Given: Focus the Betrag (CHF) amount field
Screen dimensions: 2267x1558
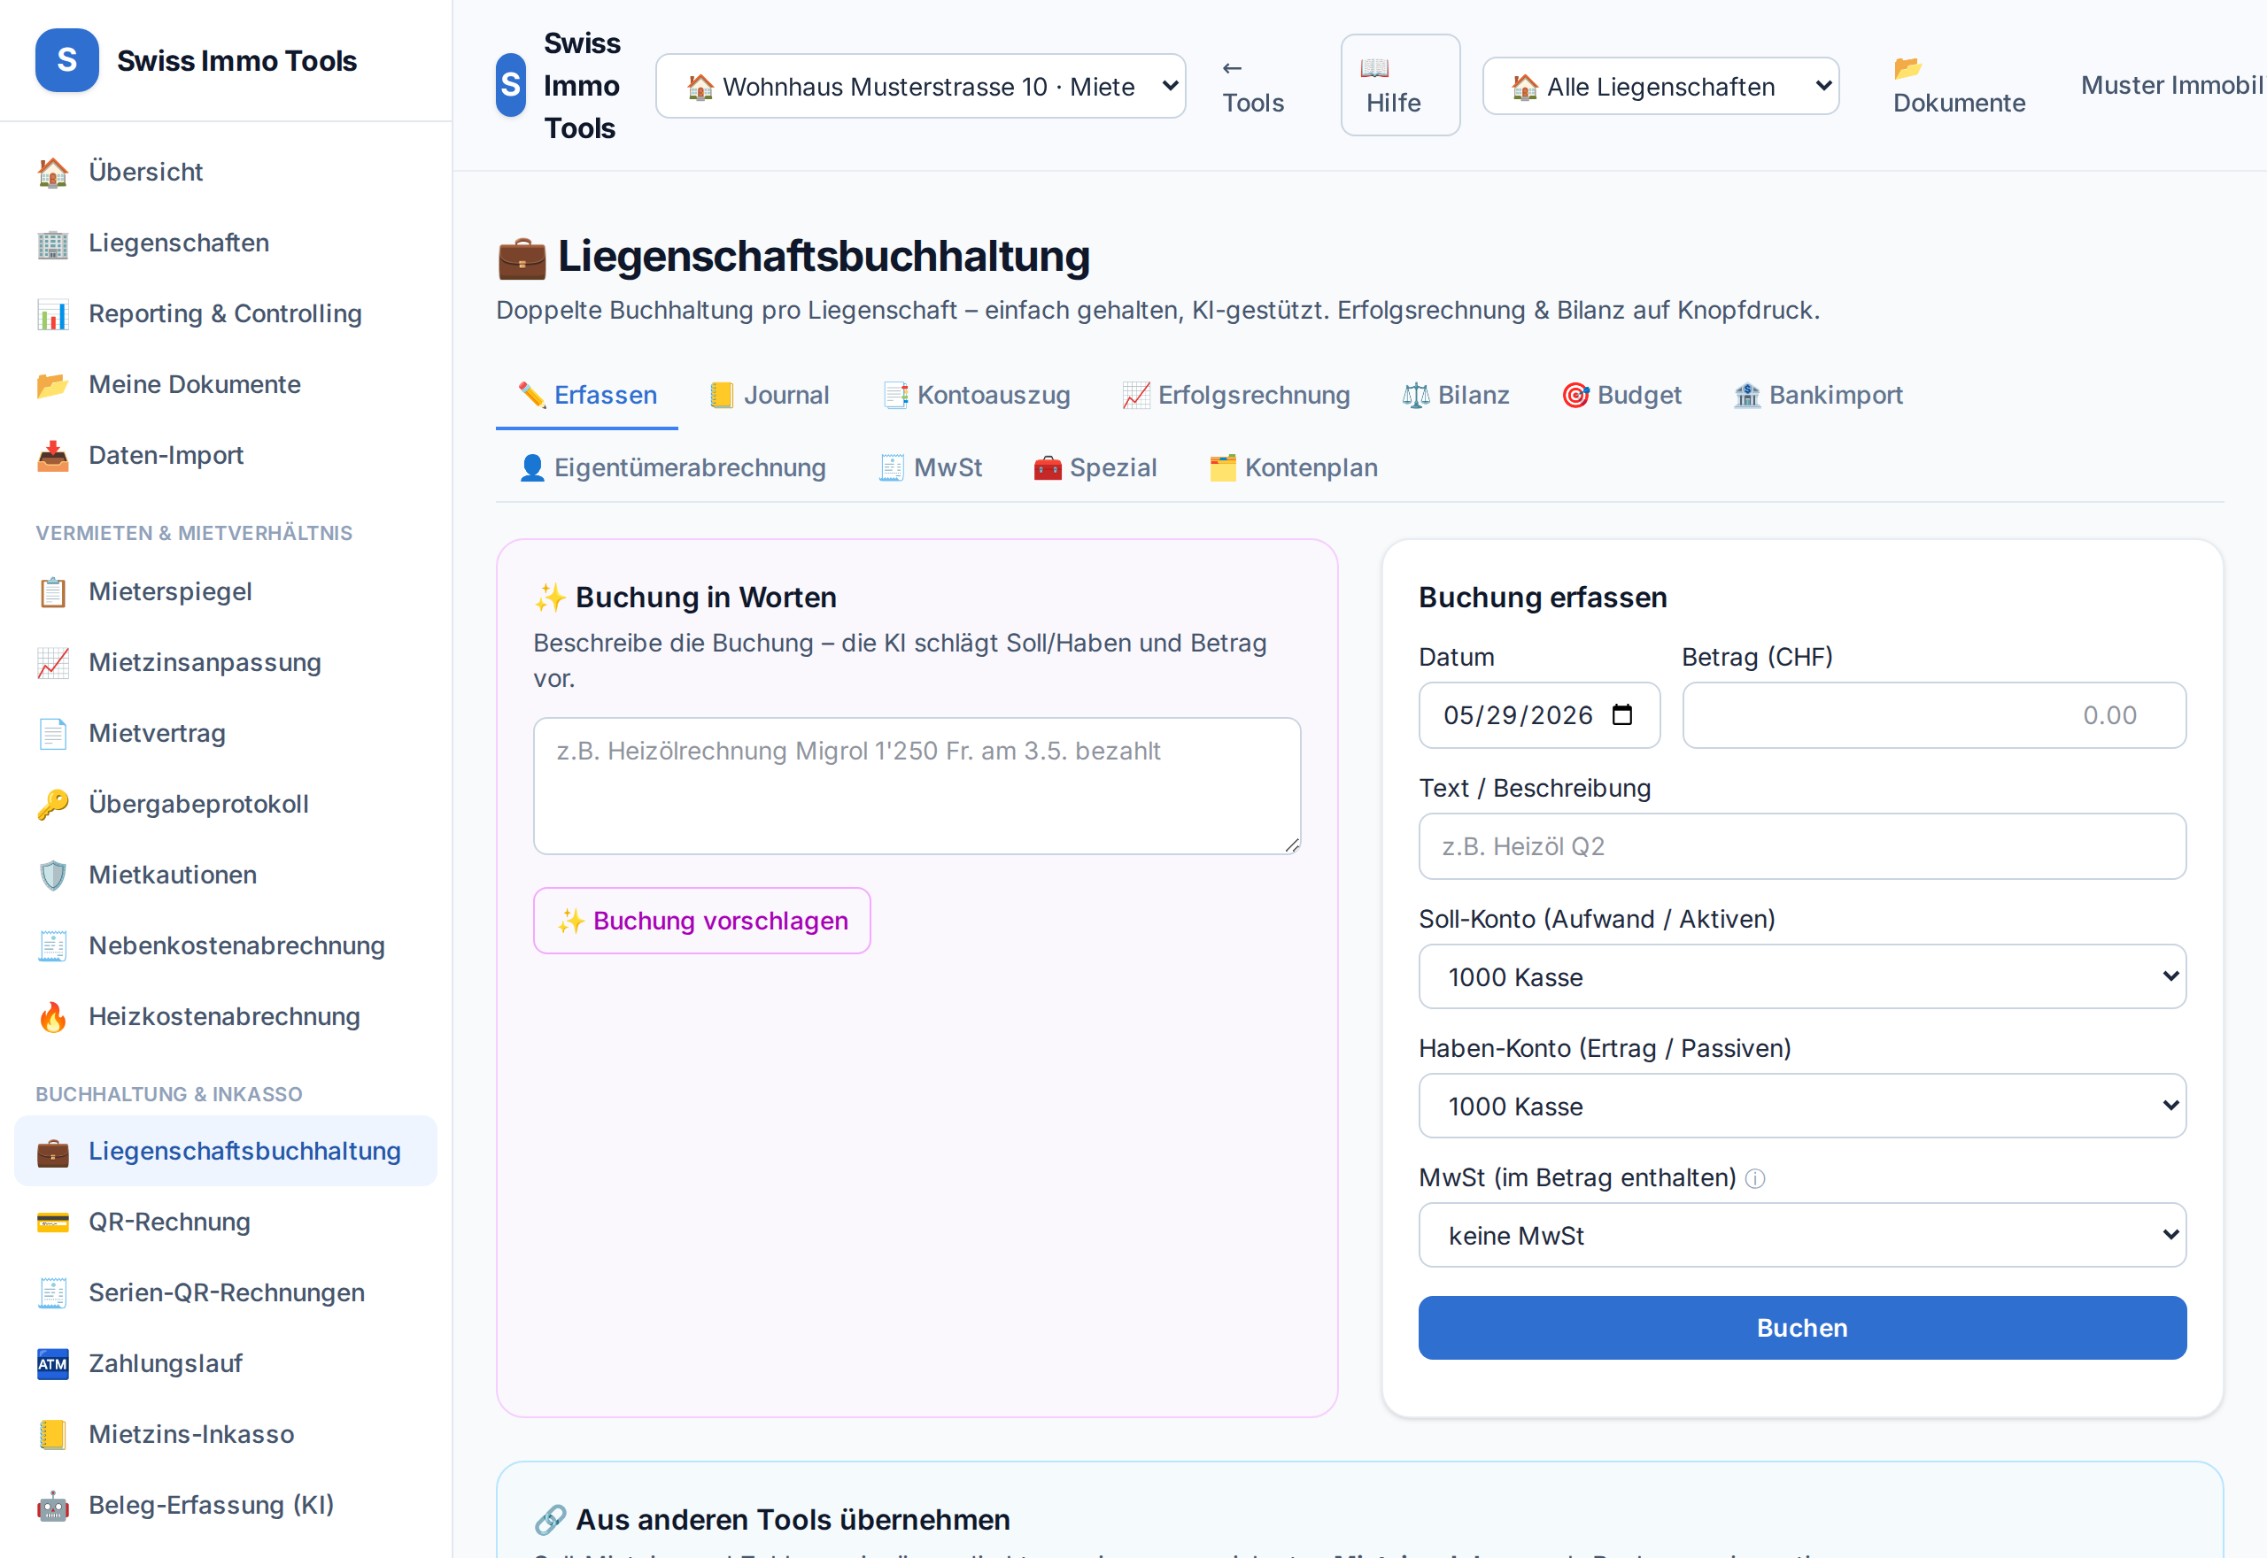Looking at the screenshot, I should (1934, 715).
